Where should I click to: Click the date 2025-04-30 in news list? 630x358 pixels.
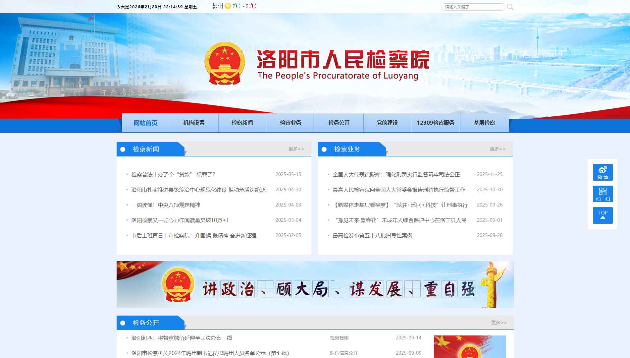pyautogui.click(x=288, y=190)
